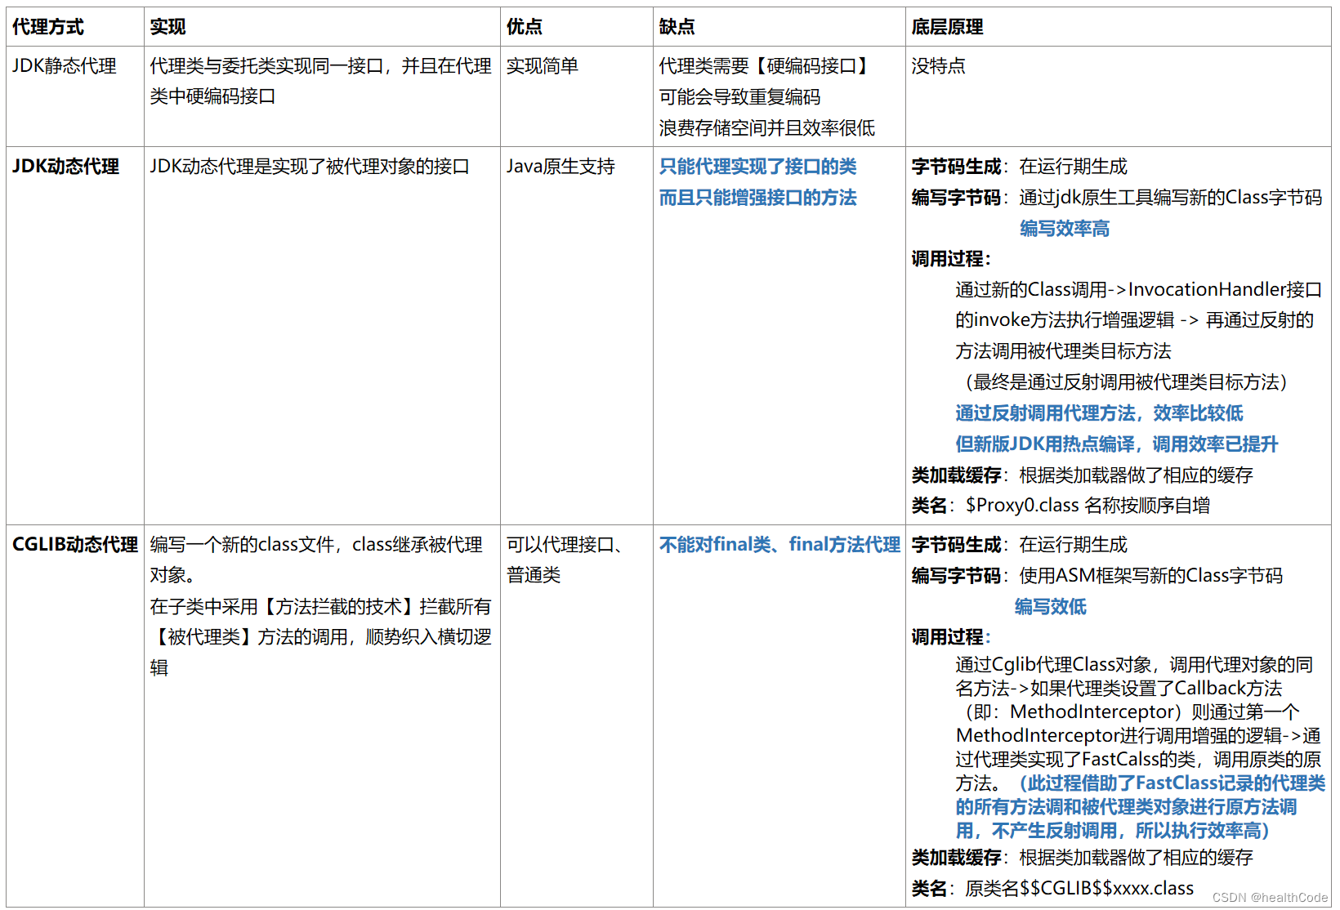This screenshot has height=910, width=1340.
Task: Click the text '可以代理接口、'
Action: tap(565, 545)
